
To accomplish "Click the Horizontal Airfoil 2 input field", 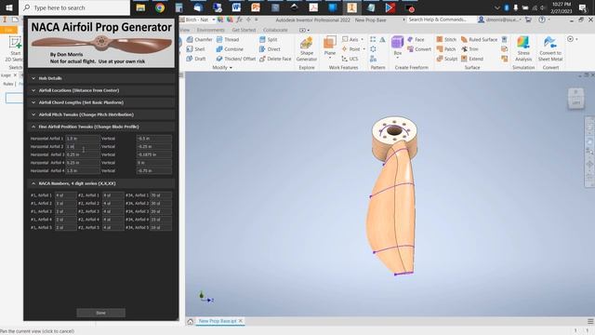I will tap(83, 147).
